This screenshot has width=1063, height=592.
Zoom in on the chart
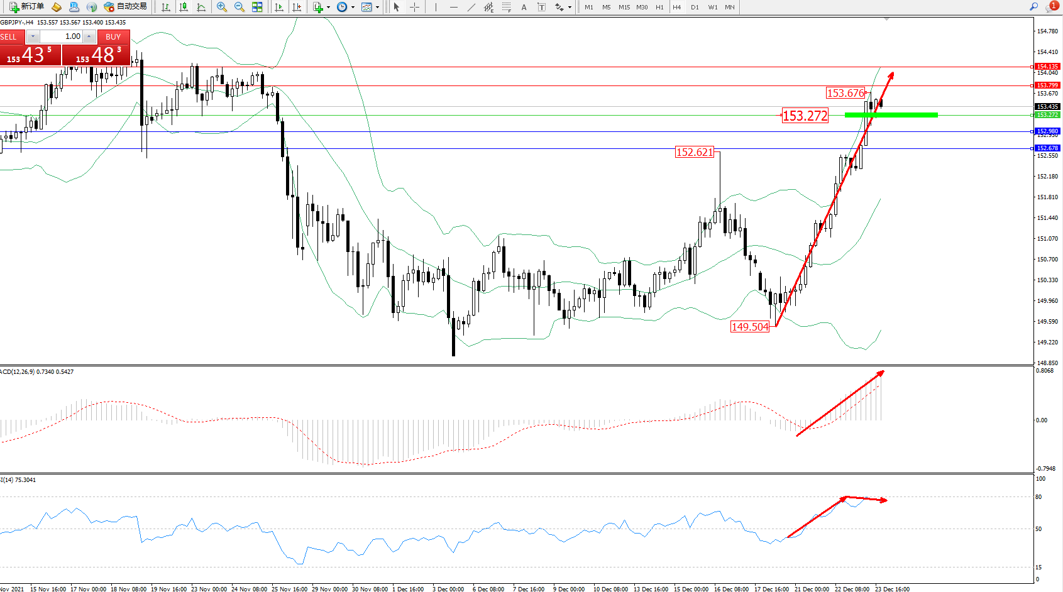[222, 7]
